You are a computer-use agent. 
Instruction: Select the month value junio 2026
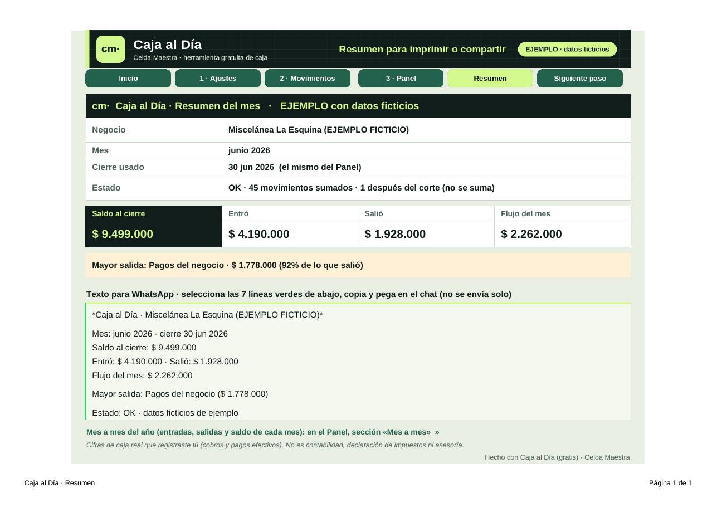(249, 150)
